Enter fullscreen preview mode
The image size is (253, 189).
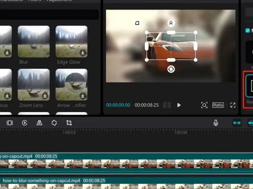(x=233, y=105)
